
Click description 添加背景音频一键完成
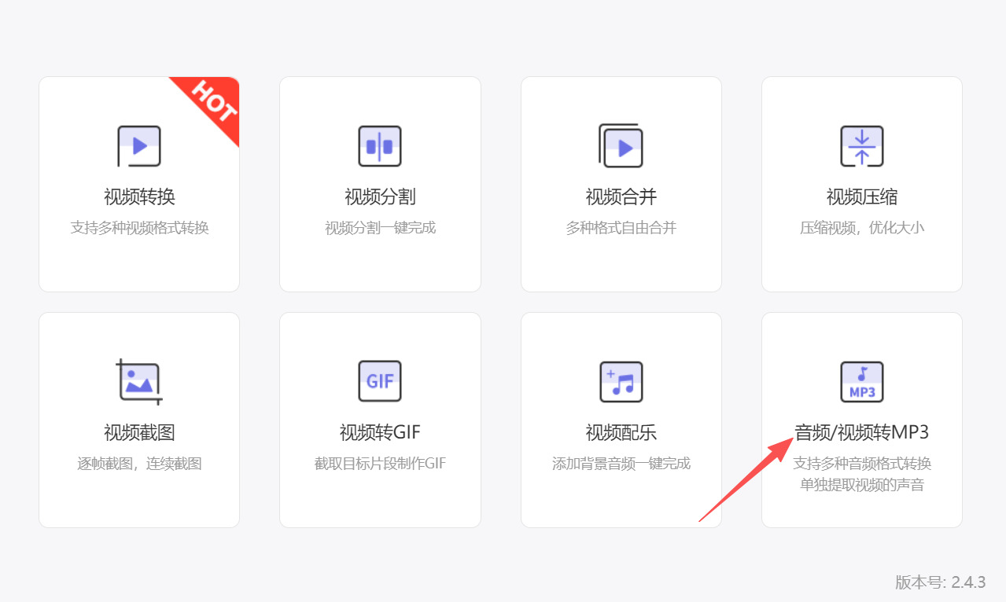click(621, 464)
